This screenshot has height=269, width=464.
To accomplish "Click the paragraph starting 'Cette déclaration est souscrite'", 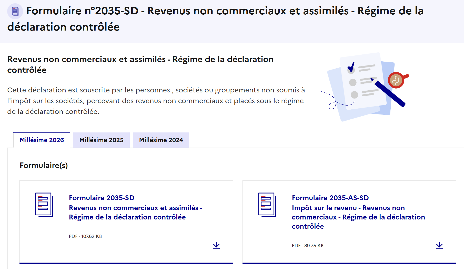I will pos(156,101).
